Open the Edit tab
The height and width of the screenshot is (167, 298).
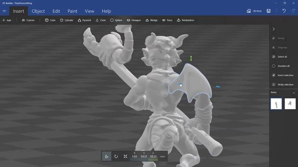[x=56, y=11]
